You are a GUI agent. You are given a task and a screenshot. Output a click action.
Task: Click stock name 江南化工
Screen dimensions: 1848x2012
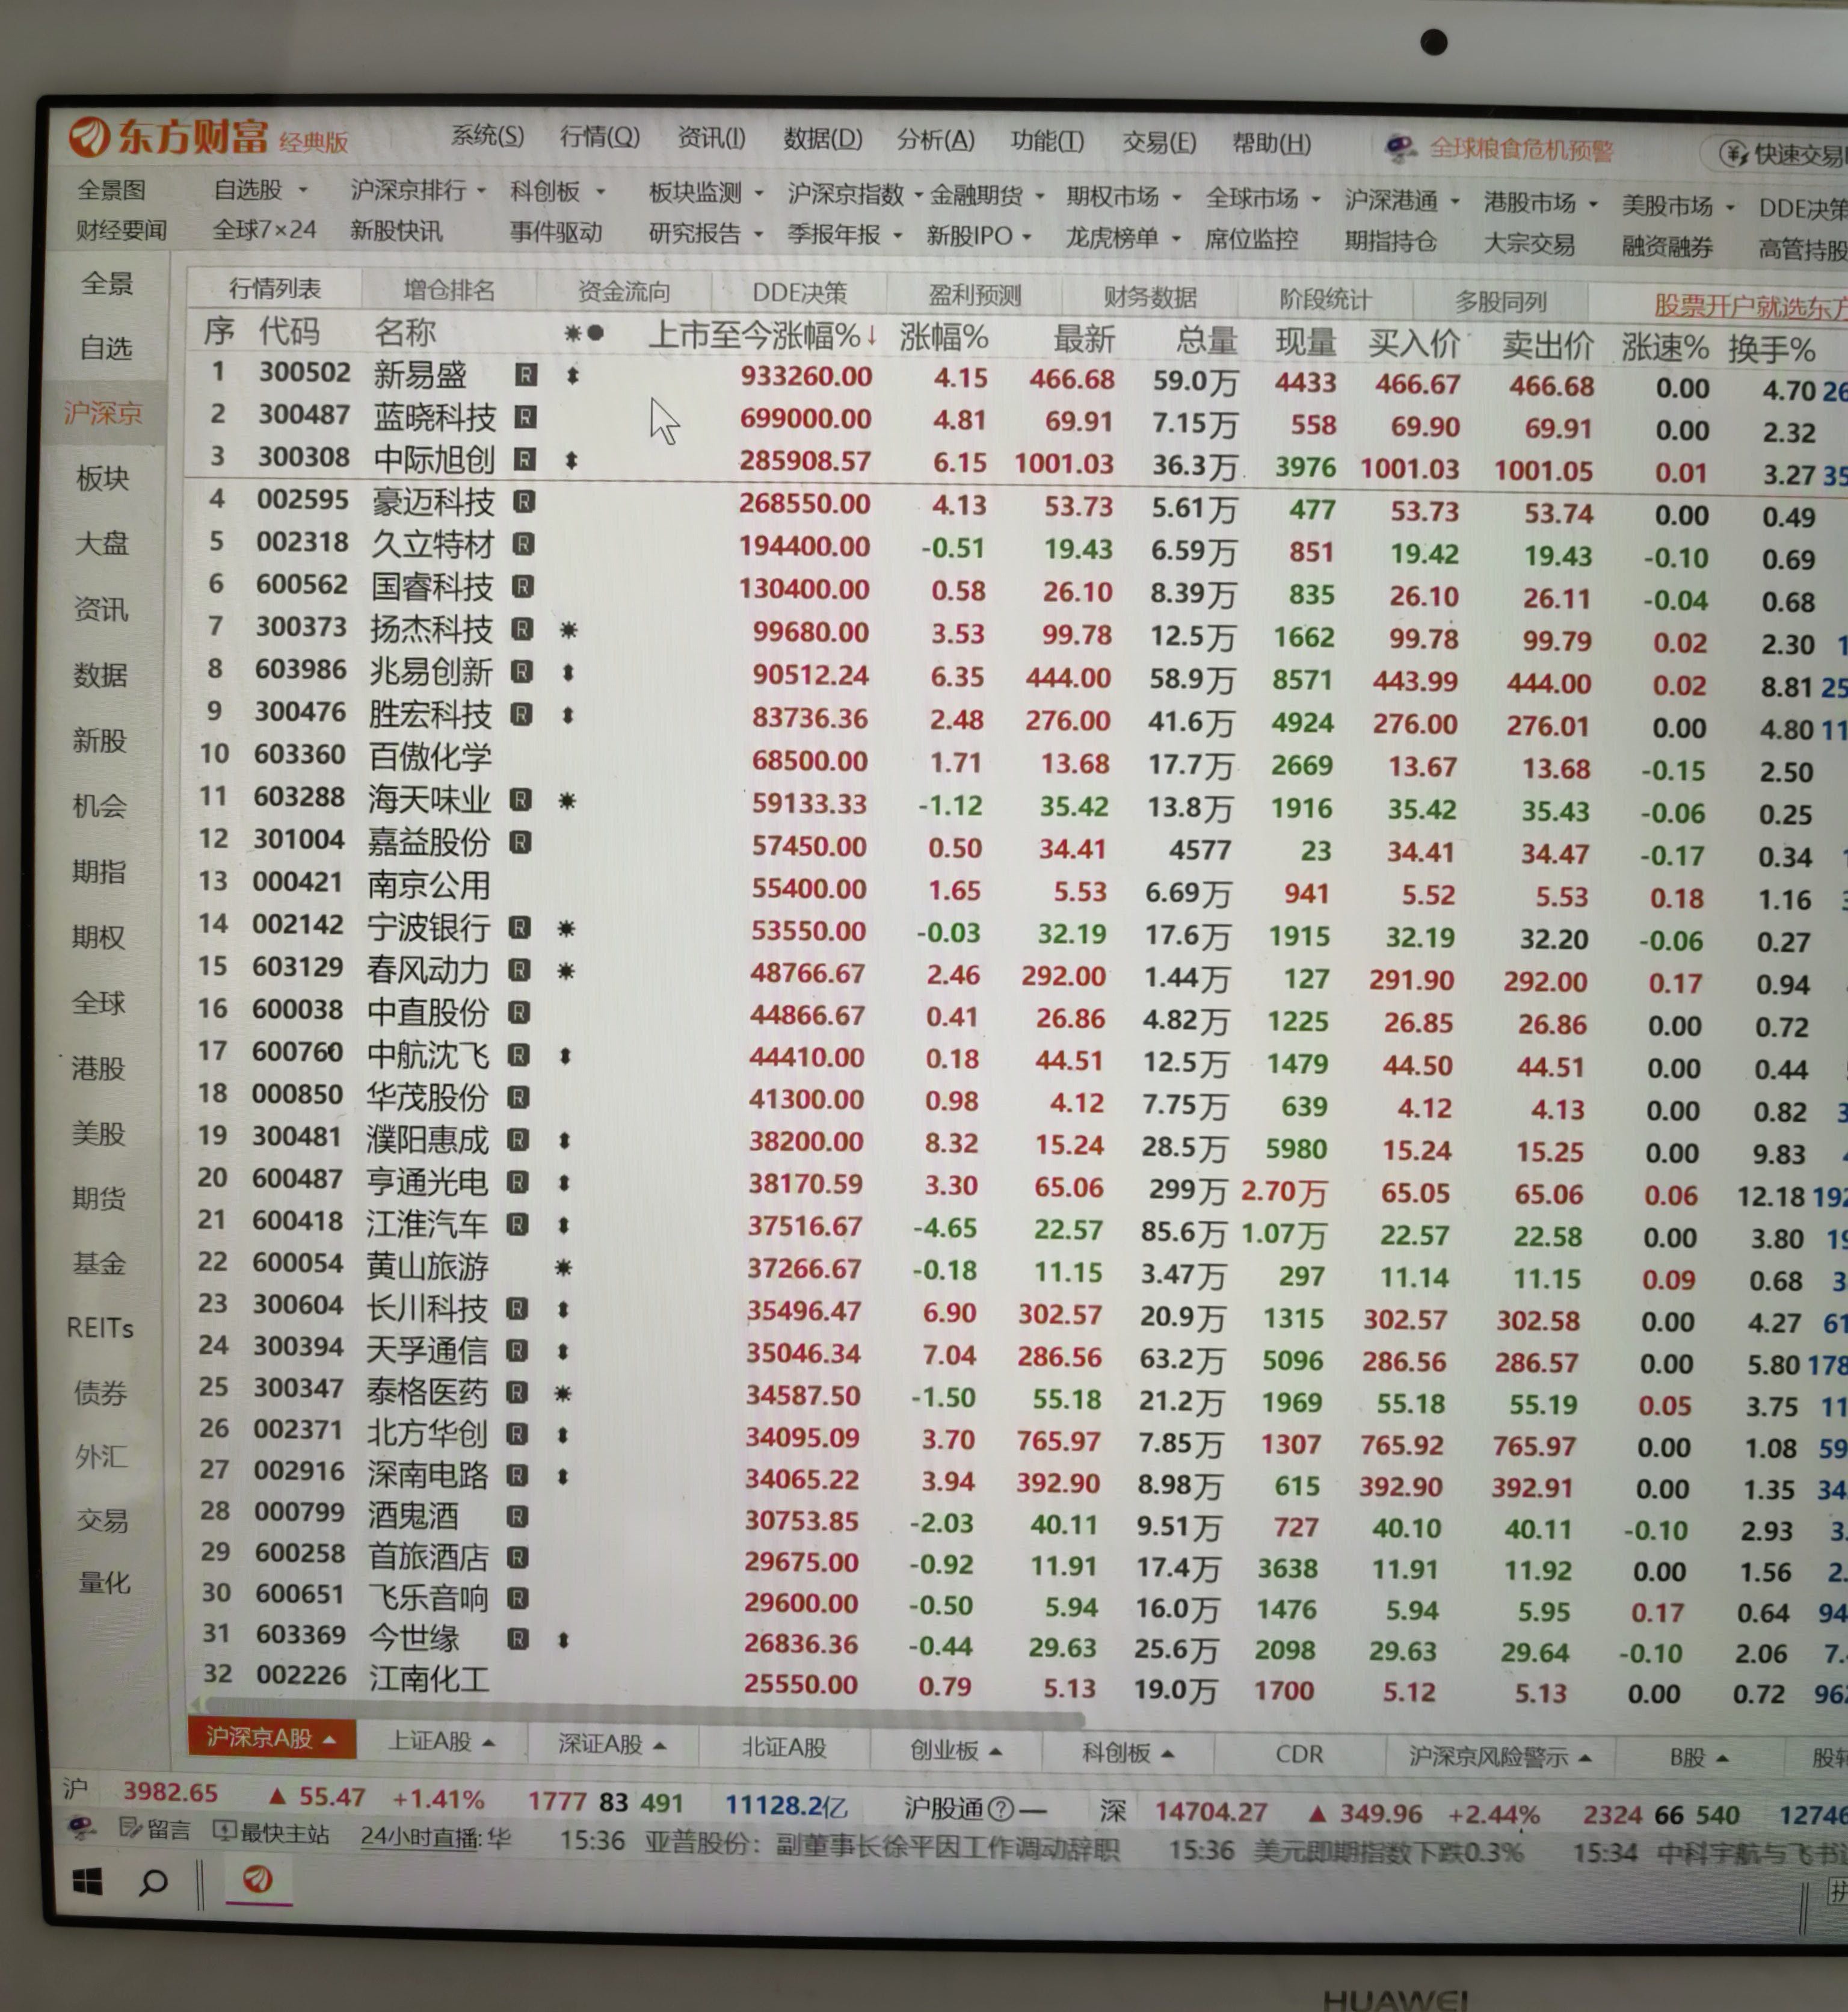[x=429, y=1678]
